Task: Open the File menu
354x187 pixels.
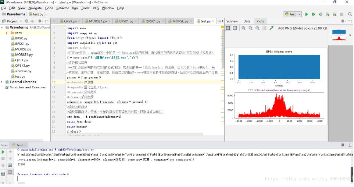Action: pos(4,8)
